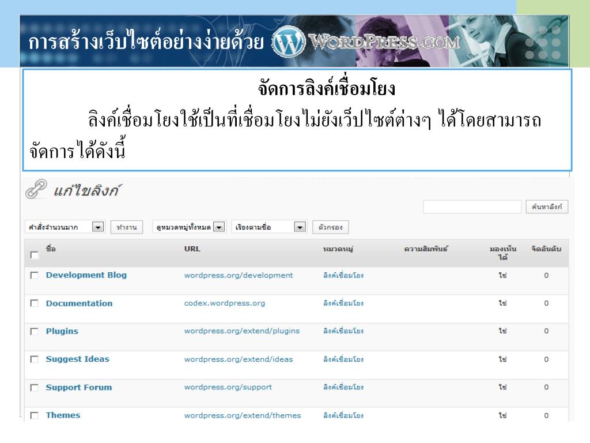
Task: Click the ความสัมพันธ์ relationship column header
Action: coord(426,249)
